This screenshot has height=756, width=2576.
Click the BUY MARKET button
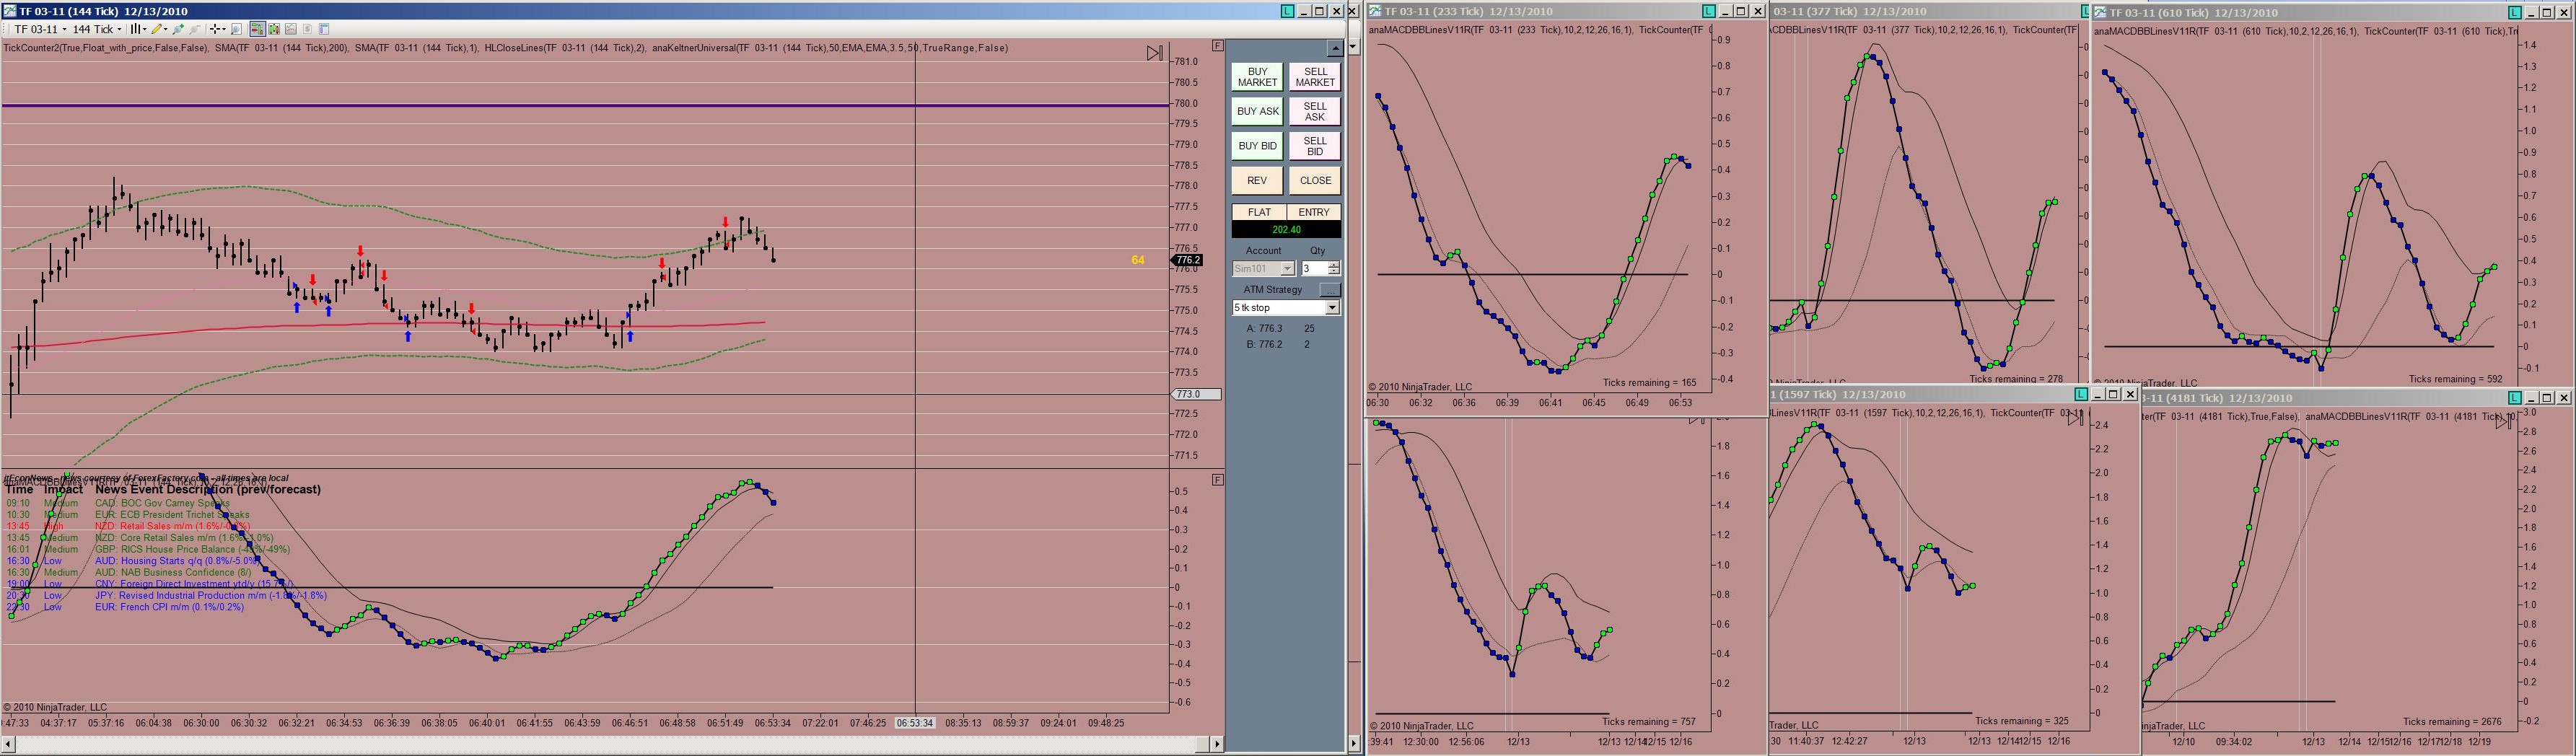tap(1257, 77)
